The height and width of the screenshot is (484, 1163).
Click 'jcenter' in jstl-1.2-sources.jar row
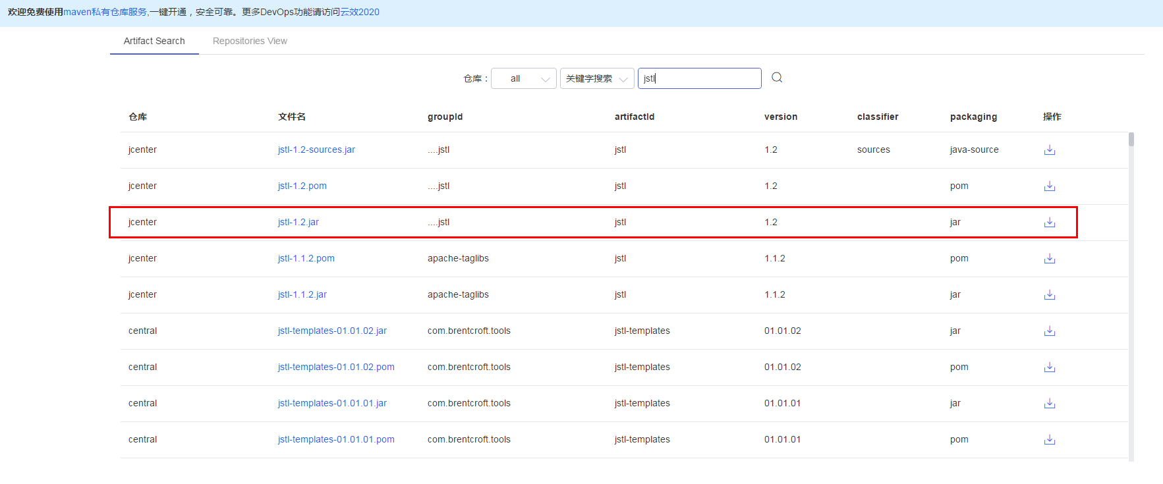pyautogui.click(x=142, y=149)
